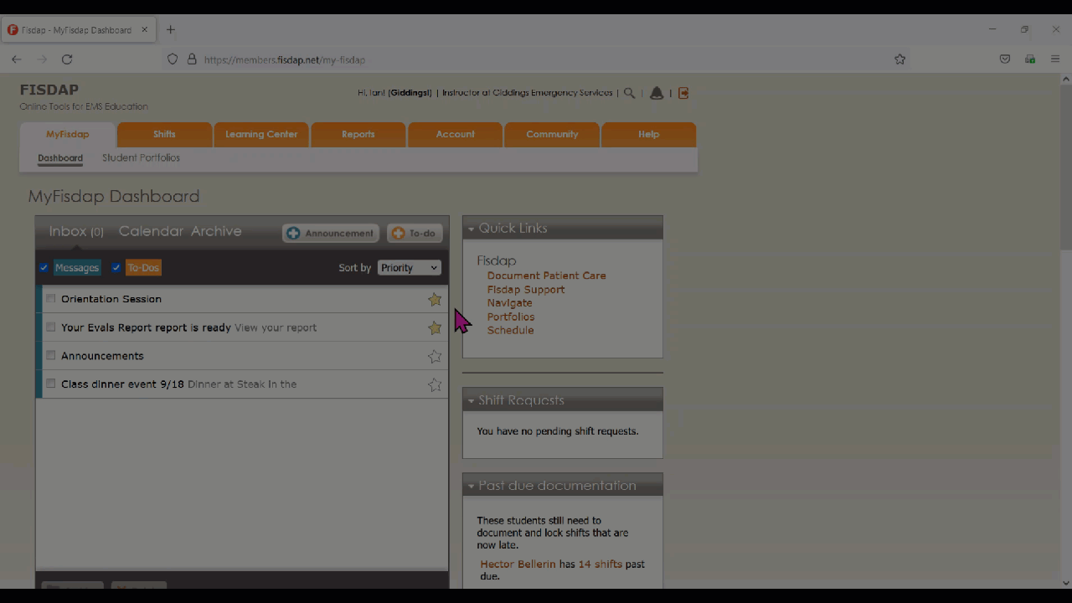The height and width of the screenshot is (603, 1072).
Task: Close the Fisdap browser tab
Action: point(144,29)
